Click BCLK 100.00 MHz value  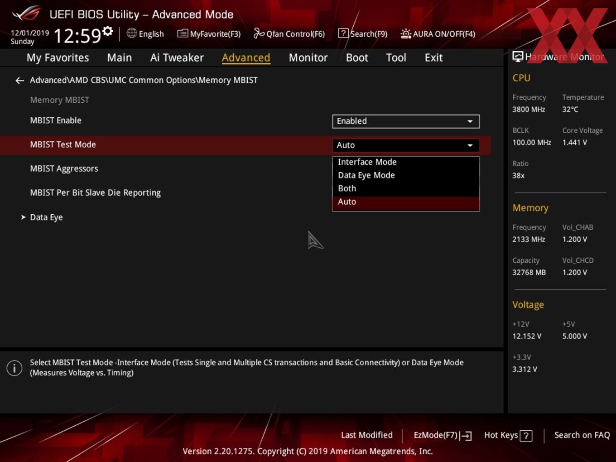coord(532,142)
